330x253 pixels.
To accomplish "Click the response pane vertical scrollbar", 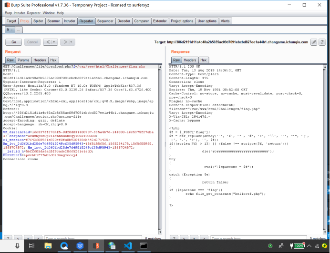I will tap(325, 149).
